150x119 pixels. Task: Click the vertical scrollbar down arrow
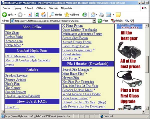pyautogui.click(x=147, y=108)
